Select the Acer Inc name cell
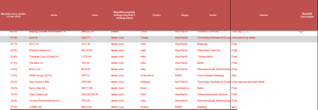 pos(34,38)
